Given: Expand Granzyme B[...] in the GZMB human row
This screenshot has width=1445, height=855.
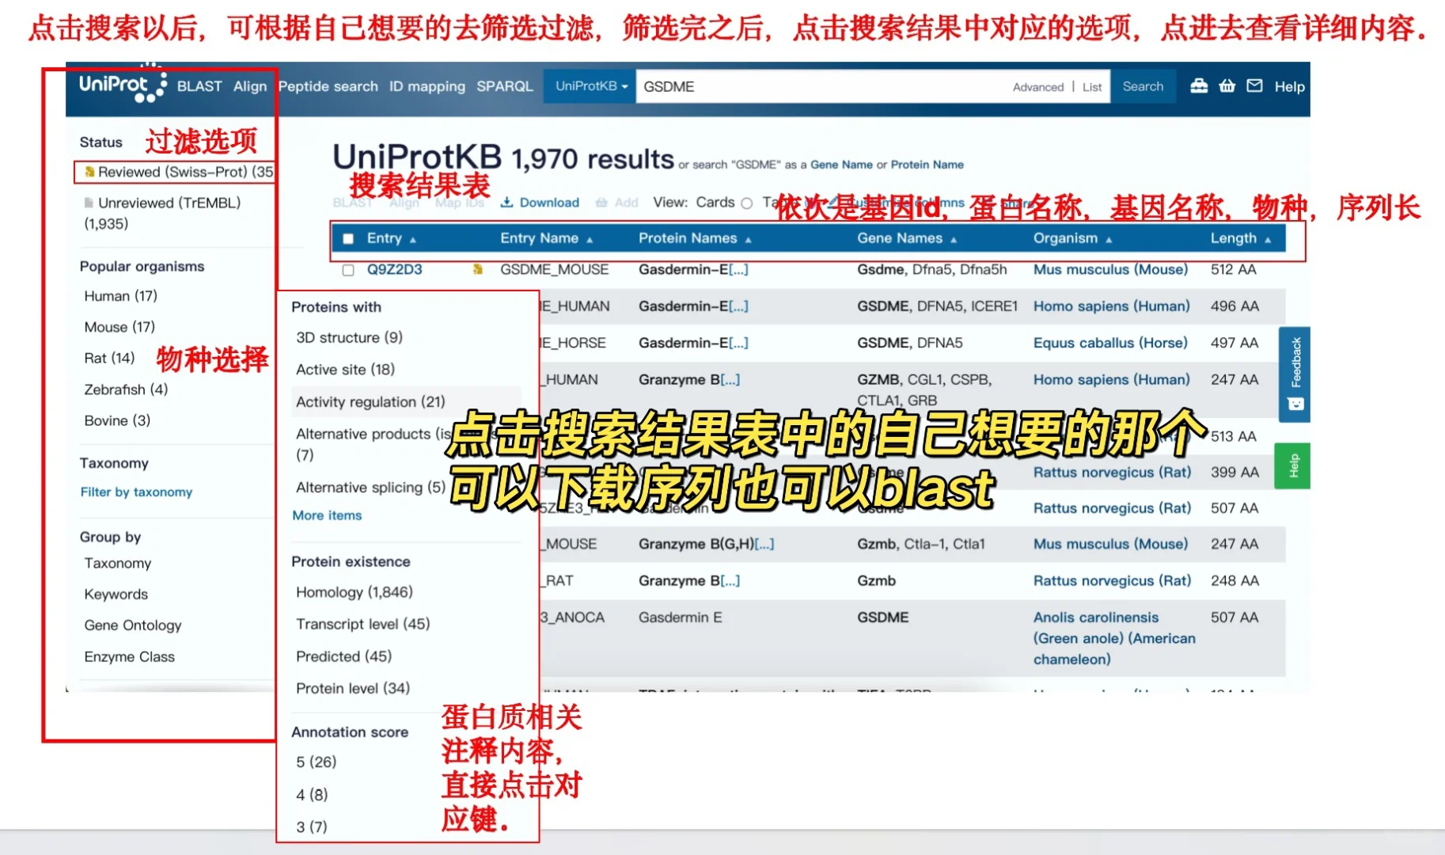Looking at the screenshot, I should (x=730, y=380).
